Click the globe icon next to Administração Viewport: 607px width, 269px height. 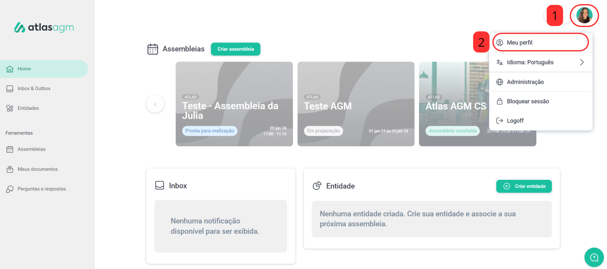pos(499,82)
